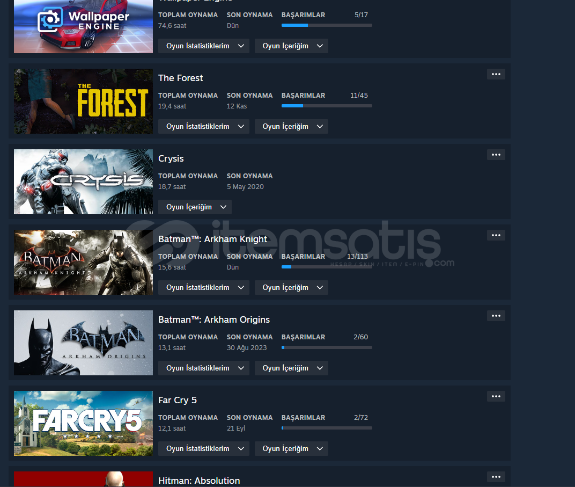The image size is (575, 487).
Task: Expand Oyun İçeriğim for Far Cry 5
Action: pos(291,448)
